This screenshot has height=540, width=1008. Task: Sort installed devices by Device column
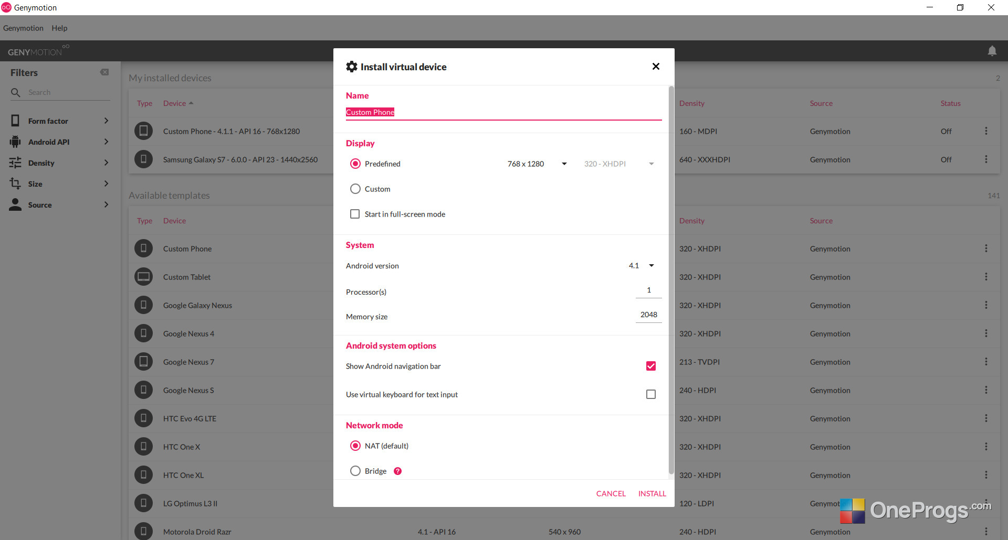pos(178,103)
